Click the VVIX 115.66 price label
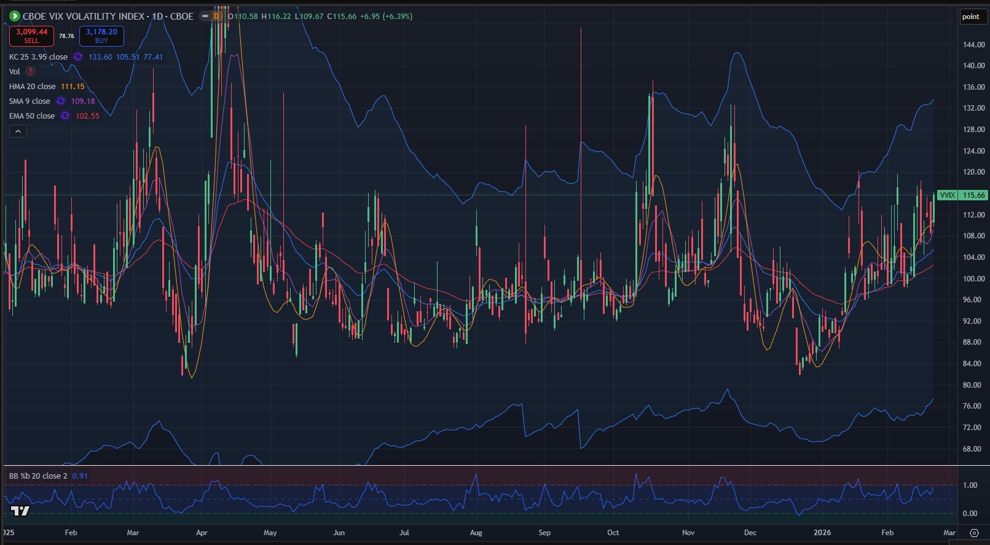Viewport: 990px width, 545px height. [x=962, y=195]
